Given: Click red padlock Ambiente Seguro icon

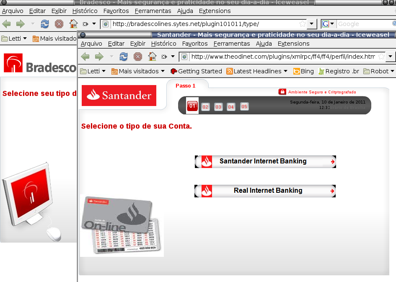Looking at the screenshot, I should 282,92.
